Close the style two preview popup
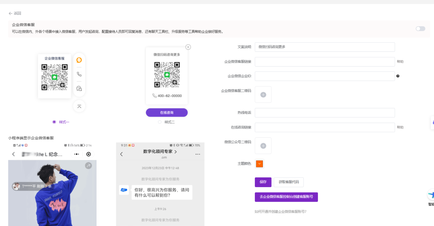The height and width of the screenshot is (226, 434). 188,47
